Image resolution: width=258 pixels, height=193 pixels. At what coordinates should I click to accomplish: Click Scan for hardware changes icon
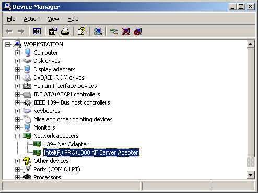click(x=98, y=31)
